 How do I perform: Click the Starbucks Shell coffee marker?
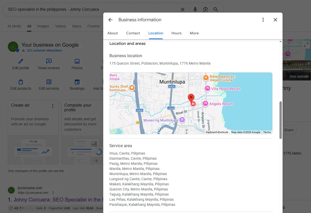coord(132,88)
